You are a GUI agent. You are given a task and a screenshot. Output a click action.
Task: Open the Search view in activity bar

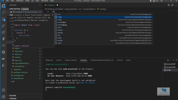(x=3, y=12)
